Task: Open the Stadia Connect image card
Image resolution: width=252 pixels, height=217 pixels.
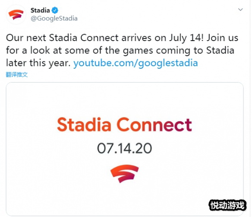Action: click(125, 149)
